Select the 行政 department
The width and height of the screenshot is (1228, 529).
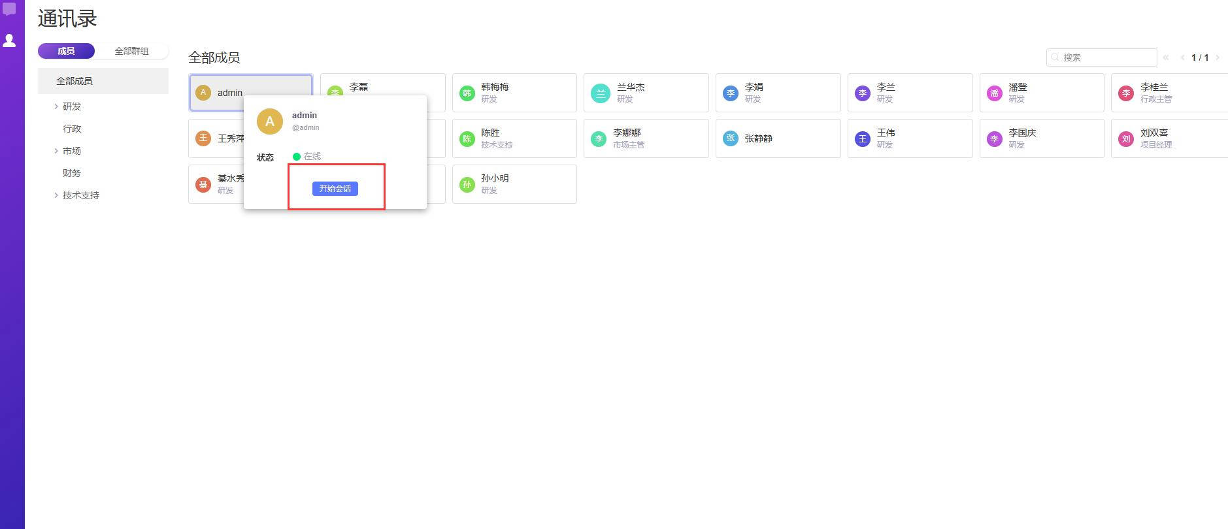coord(72,129)
